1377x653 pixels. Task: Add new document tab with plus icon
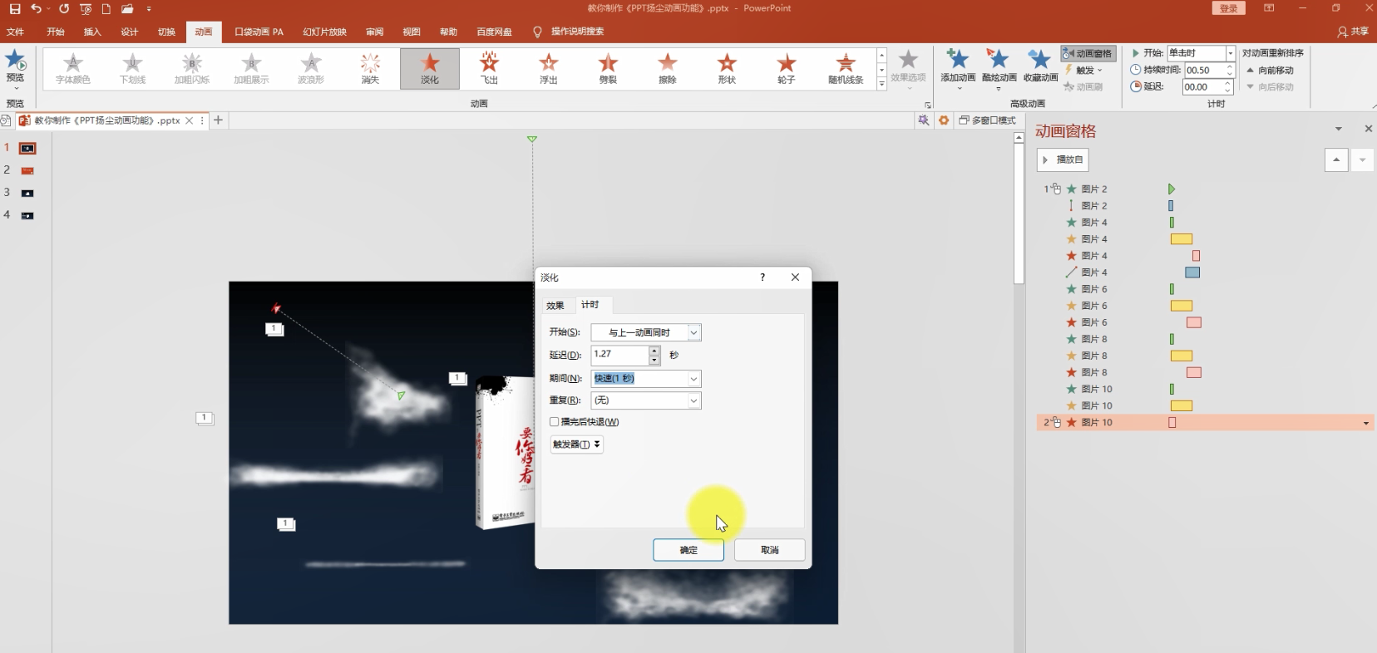coord(218,120)
